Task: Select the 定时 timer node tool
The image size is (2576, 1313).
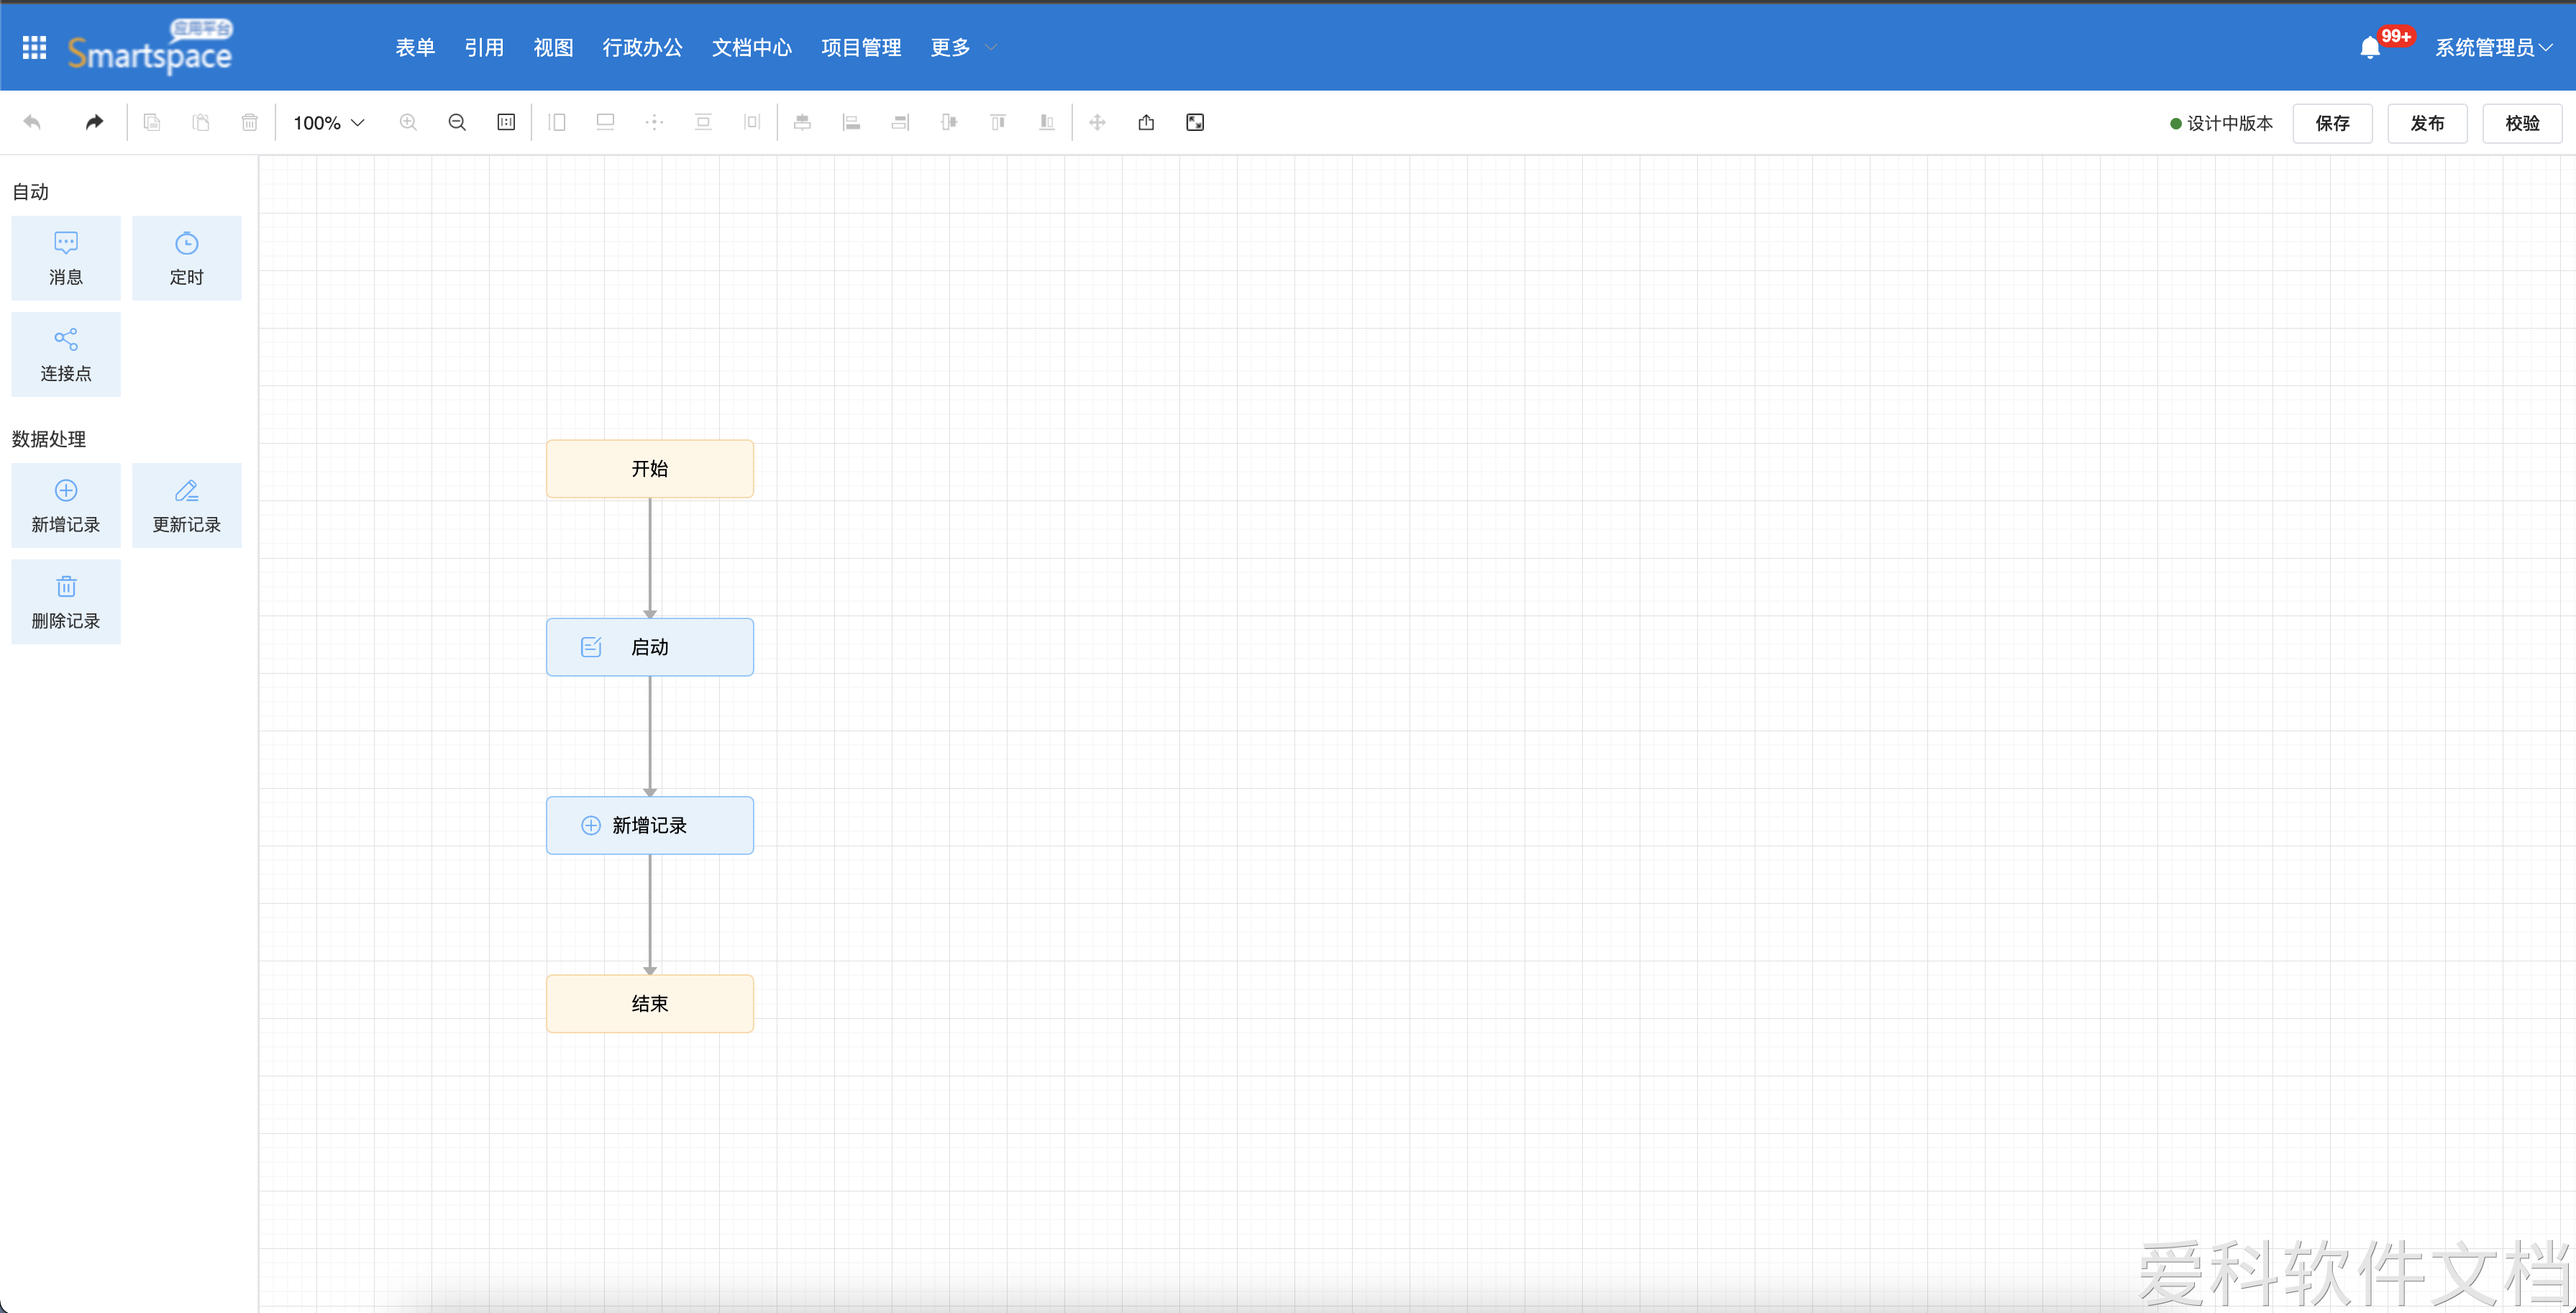Action: point(186,258)
